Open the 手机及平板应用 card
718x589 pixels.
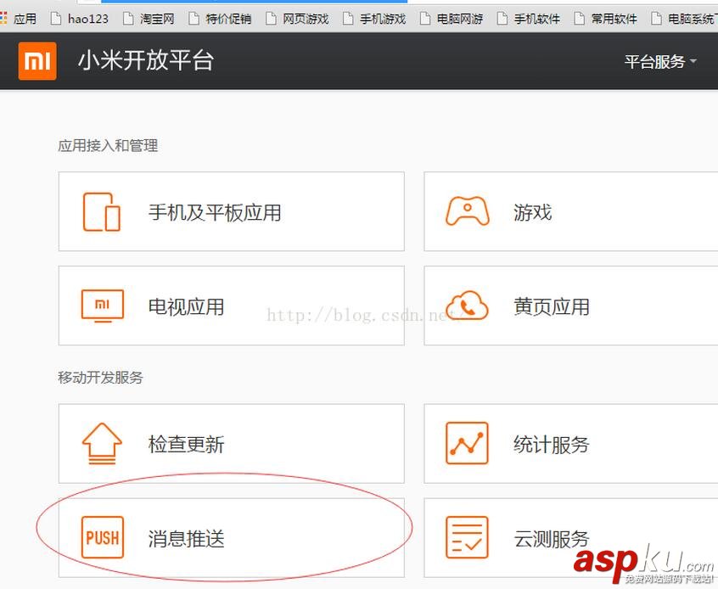coord(231,212)
